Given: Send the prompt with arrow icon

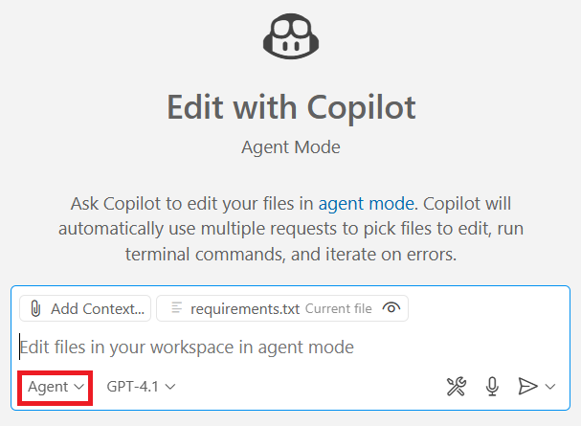Looking at the screenshot, I should 526,386.
